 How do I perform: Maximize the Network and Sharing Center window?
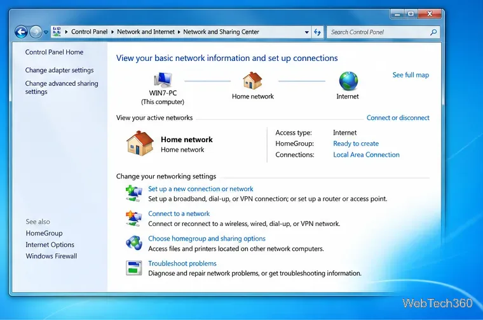coord(411,14)
